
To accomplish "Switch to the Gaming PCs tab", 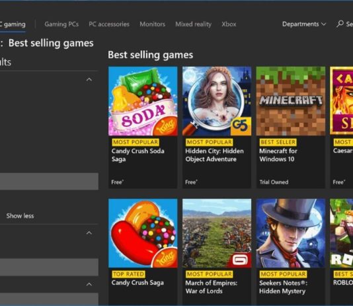I will [x=61, y=24].
